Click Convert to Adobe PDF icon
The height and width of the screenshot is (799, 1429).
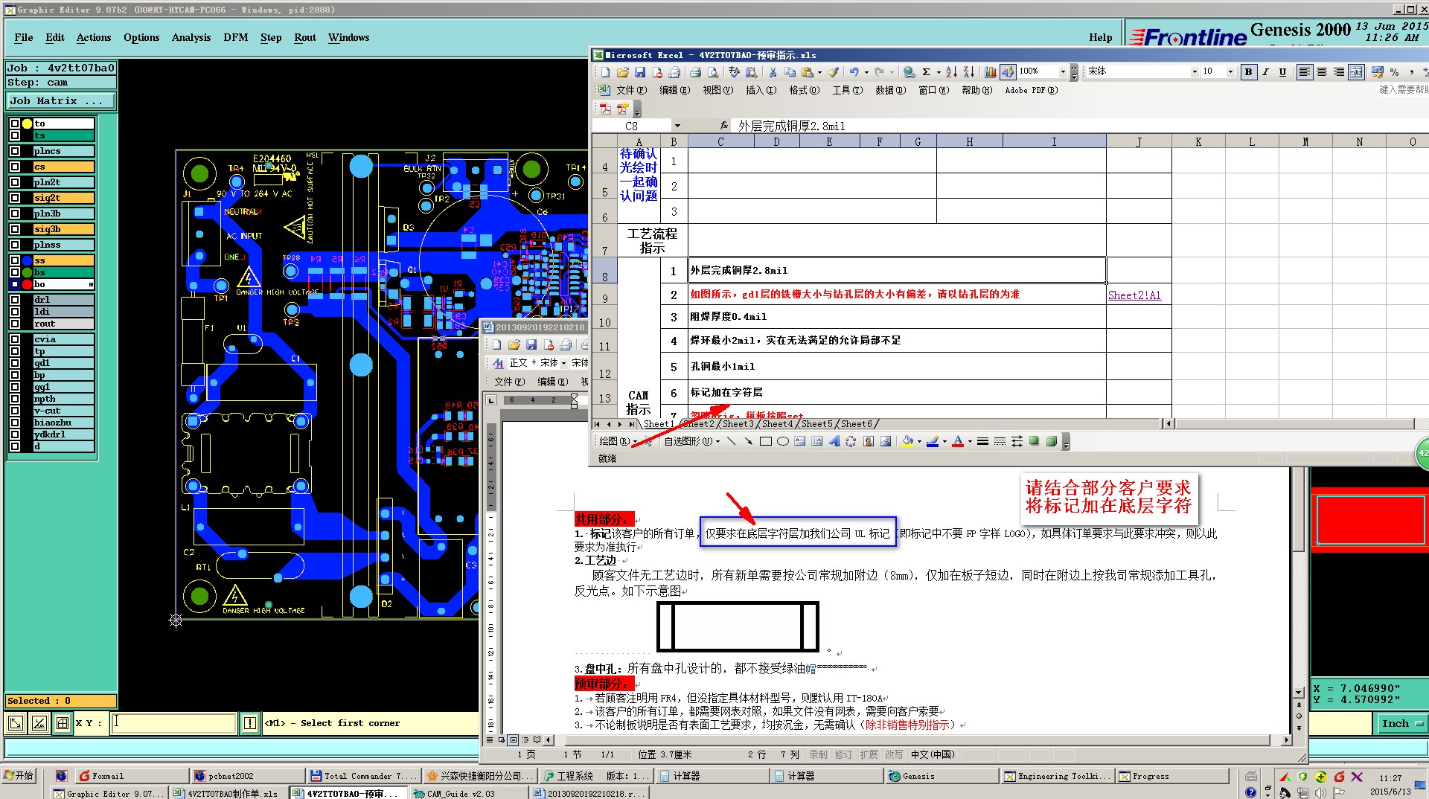(x=605, y=109)
